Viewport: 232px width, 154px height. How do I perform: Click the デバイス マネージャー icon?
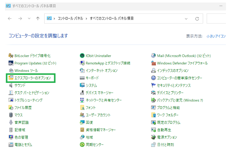(x=82, y=92)
